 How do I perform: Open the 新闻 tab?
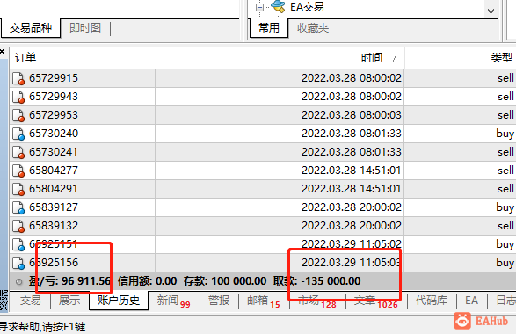pyautogui.click(x=173, y=301)
